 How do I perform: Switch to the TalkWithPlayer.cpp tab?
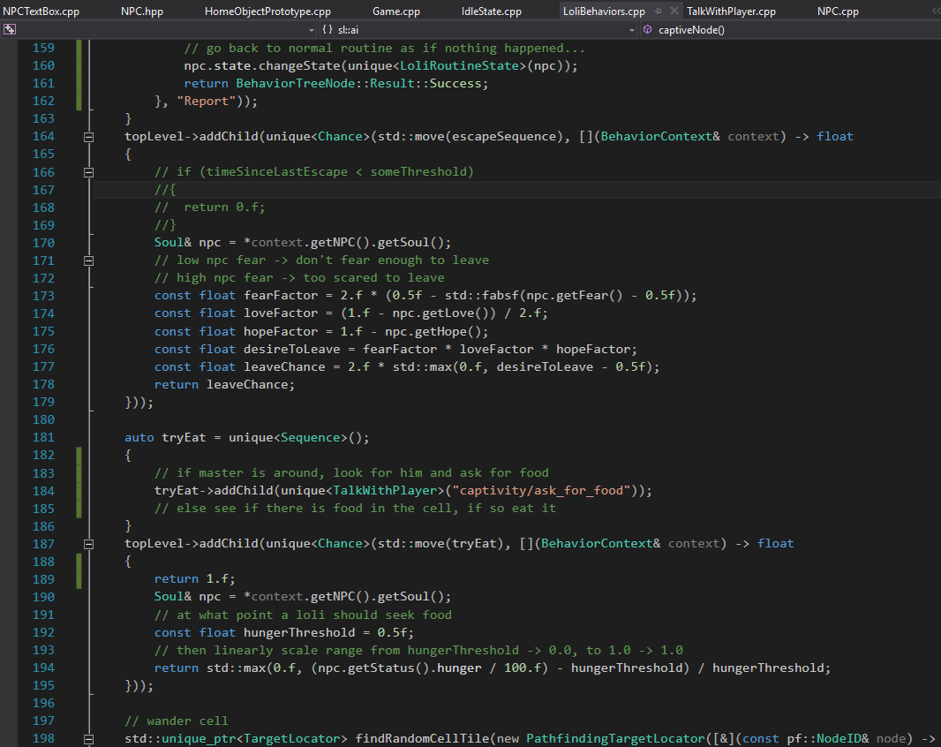[x=731, y=11]
